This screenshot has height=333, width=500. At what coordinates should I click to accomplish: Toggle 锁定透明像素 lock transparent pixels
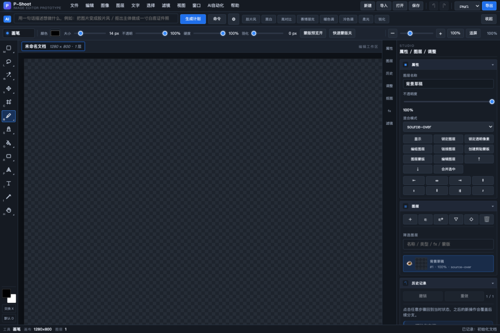coord(479,139)
